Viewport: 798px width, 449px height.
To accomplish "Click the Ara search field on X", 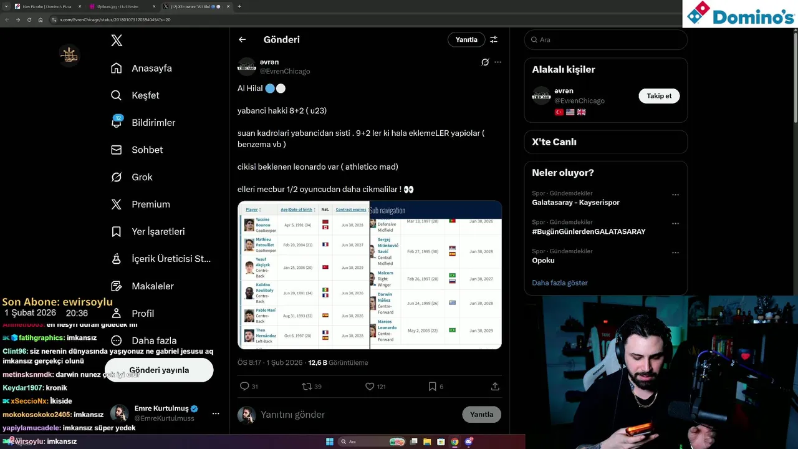I will tap(605, 39).
